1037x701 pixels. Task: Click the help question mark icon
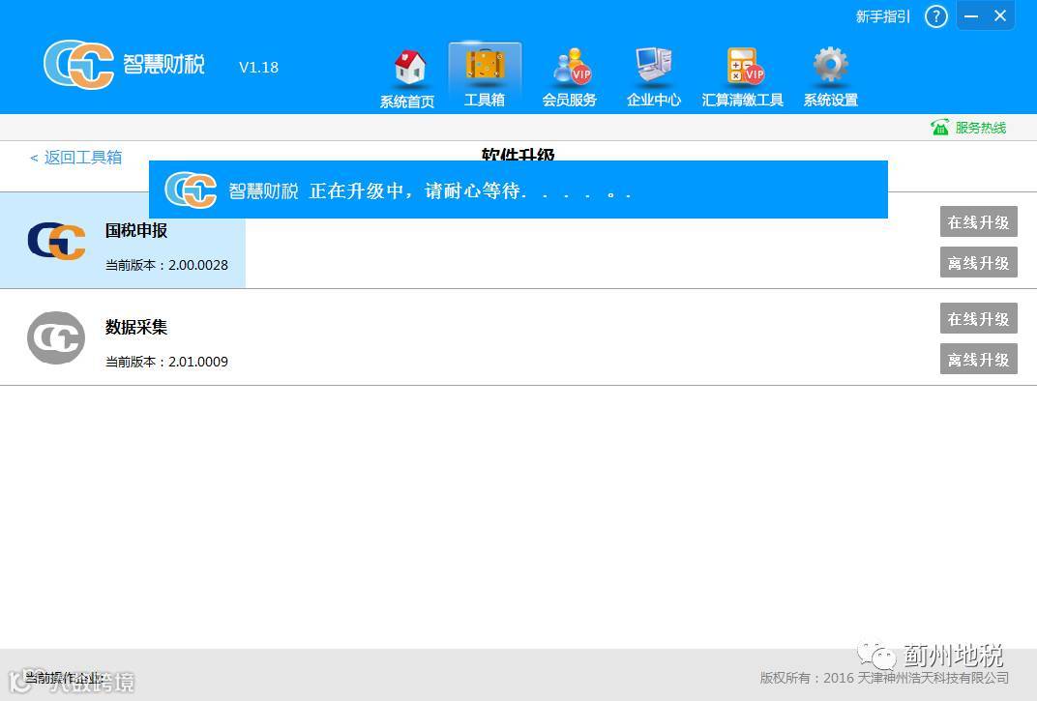935,16
